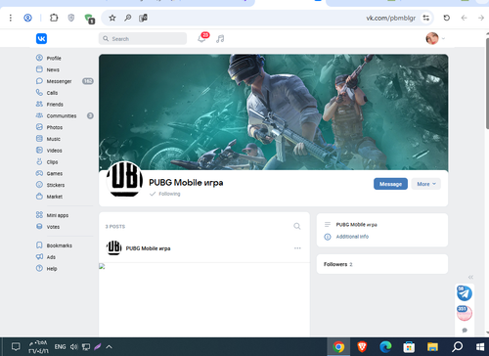
Task: Open the Followers list
Action: click(338, 264)
